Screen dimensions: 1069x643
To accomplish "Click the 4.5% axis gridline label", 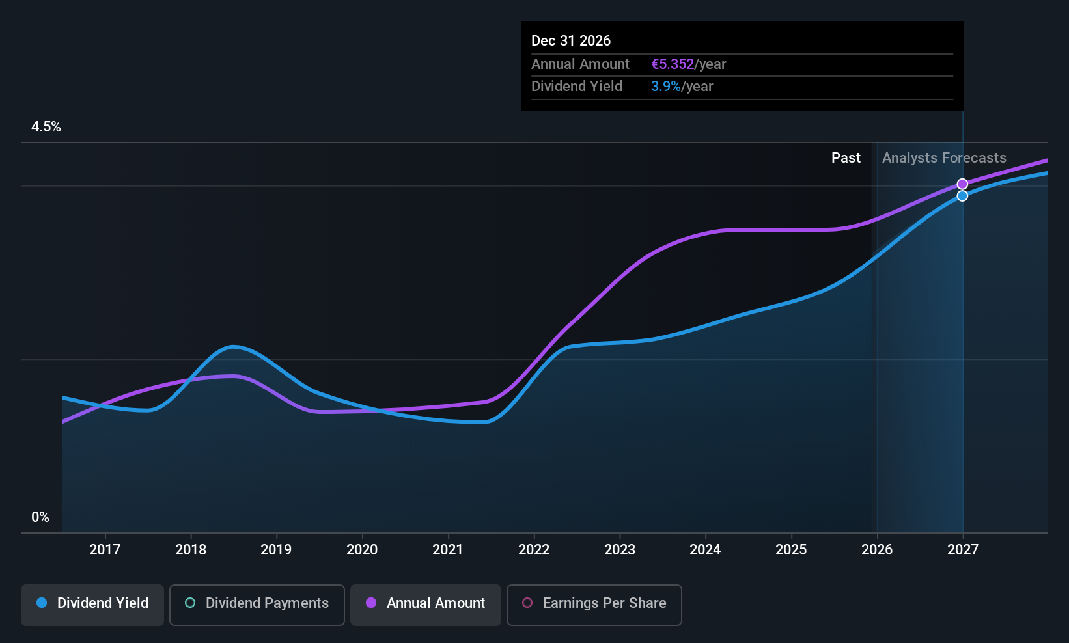I will [46, 127].
